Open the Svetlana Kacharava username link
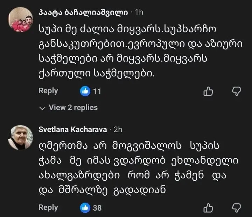The width and height of the screenshot is (252, 217). [72, 129]
